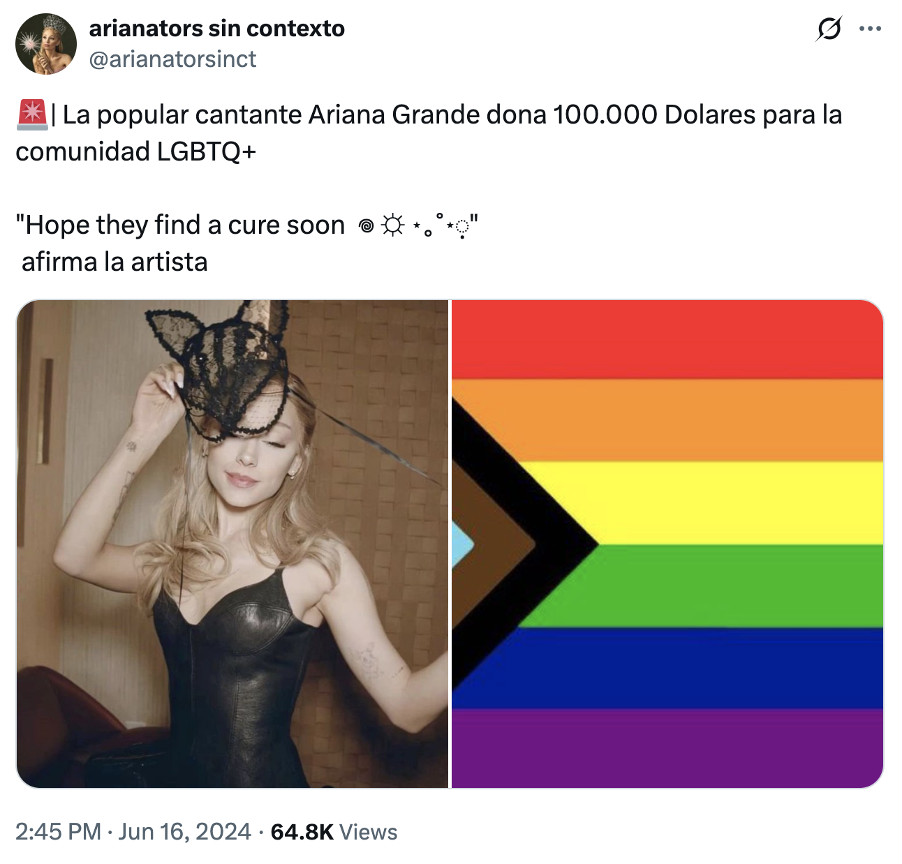The width and height of the screenshot is (902, 864).
Task: Click the arianators sin contexto profile avatar
Action: click(46, 43)
